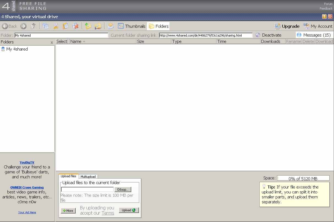
Task: Click the Tip lightbulb icon
Action: pyautogui.click(x=264, y=186)
